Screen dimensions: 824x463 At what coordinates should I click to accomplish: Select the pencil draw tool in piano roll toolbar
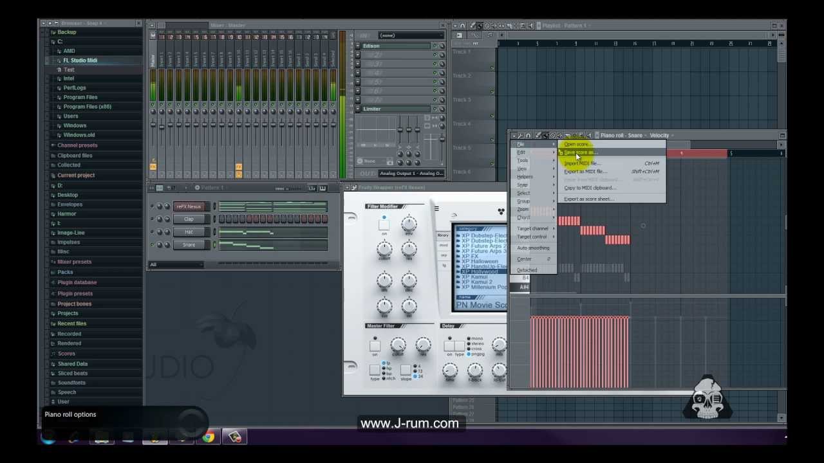[x=539, y=135]
